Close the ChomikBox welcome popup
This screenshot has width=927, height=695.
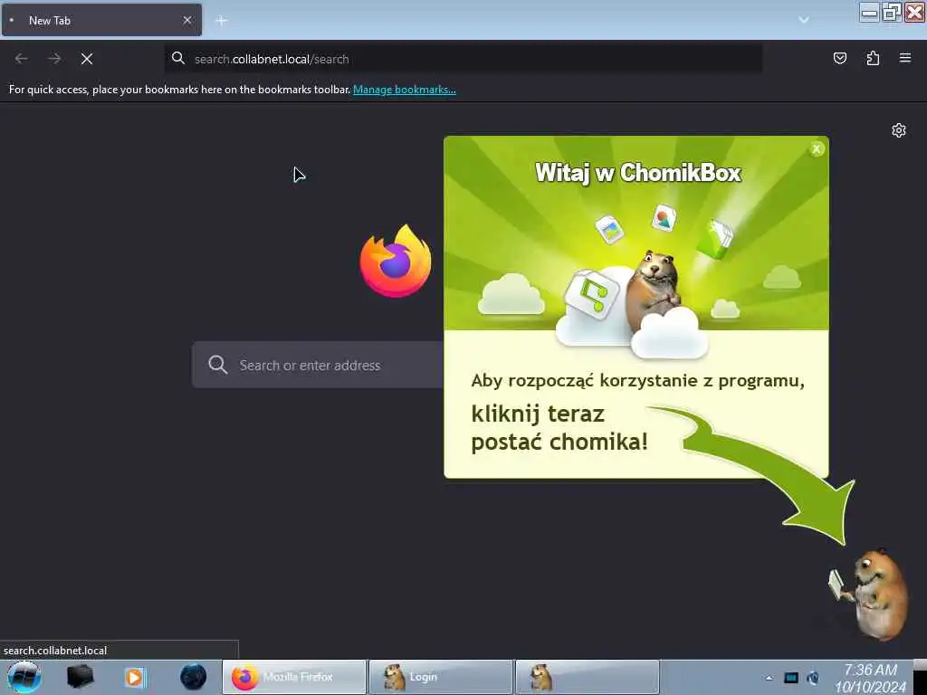point(817,149)
